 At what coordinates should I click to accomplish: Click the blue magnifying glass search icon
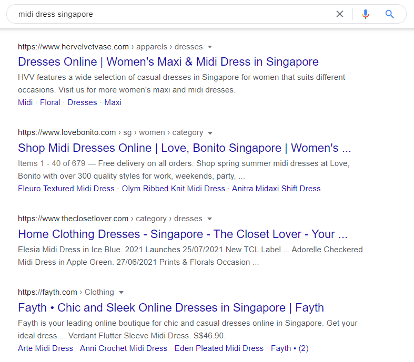[389, 14]
